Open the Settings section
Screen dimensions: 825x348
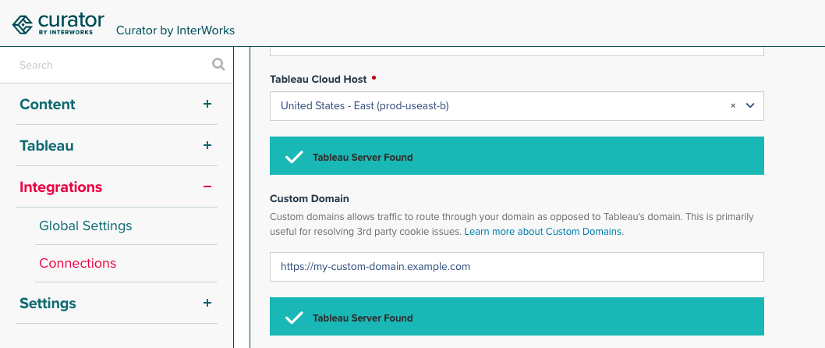[48, 304]
